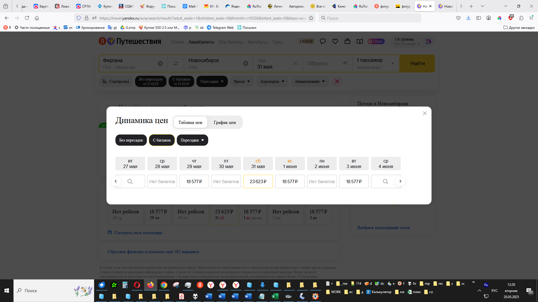Click the search icon under 4 июня
538x302 pixels.
click(385, 181)
